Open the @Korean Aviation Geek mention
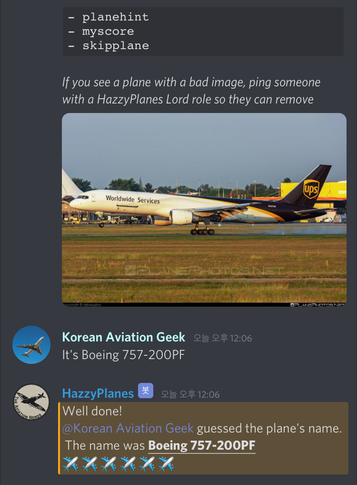The image size is (357, 485). pyautogui.click(x=128, y=428)
